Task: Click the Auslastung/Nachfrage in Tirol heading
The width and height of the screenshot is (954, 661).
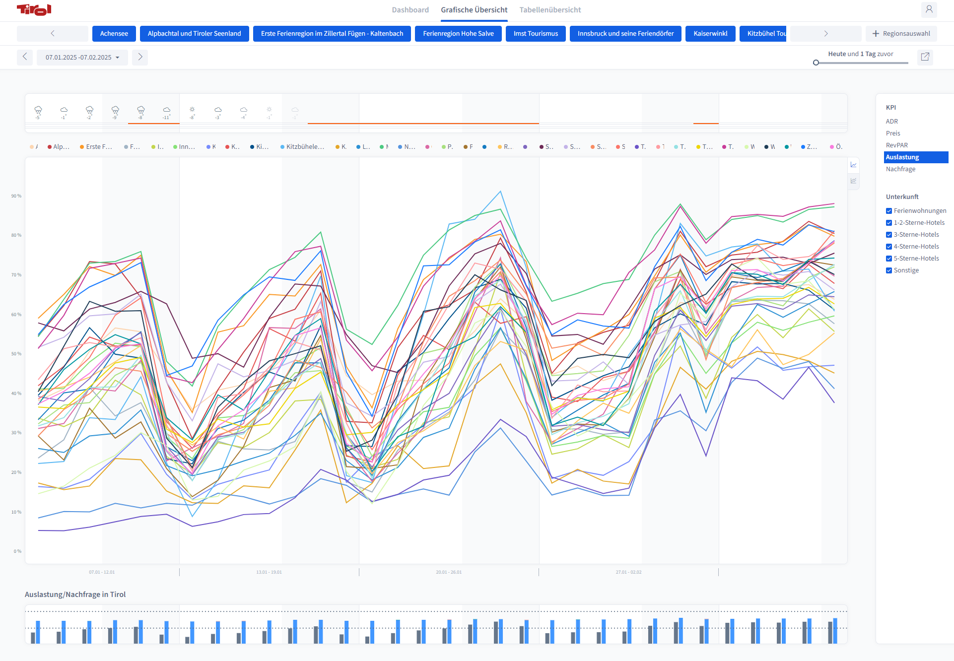Action: 75,595
